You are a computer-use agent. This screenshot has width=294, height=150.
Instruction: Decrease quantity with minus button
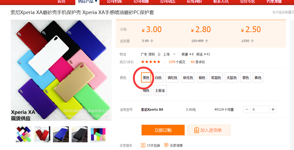click(x=247, y=109)
